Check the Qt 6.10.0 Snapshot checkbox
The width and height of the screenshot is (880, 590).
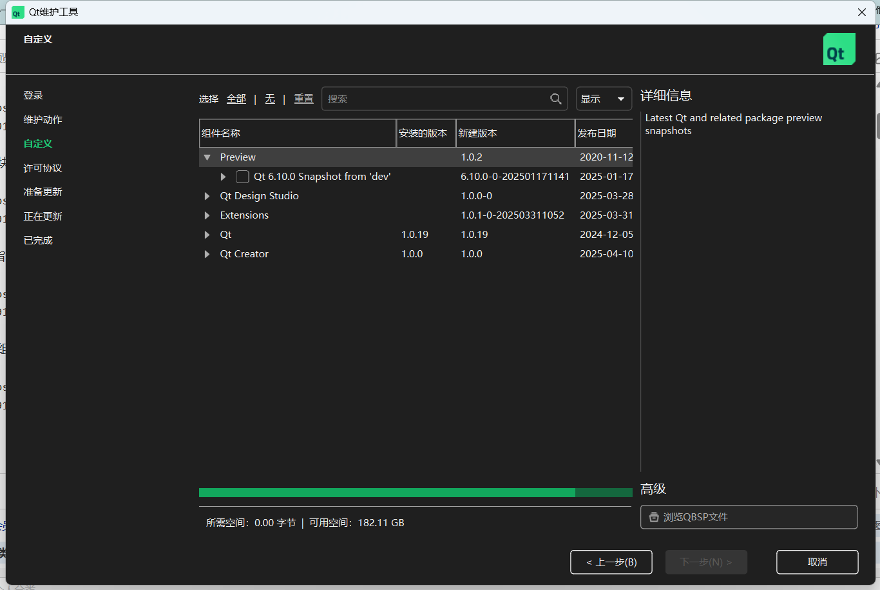[243, 177]
